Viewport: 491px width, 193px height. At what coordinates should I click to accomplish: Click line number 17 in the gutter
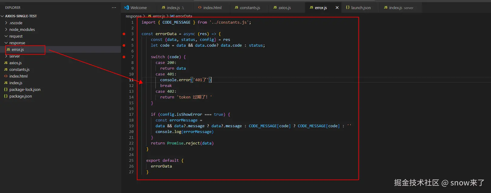coord(131,115)
